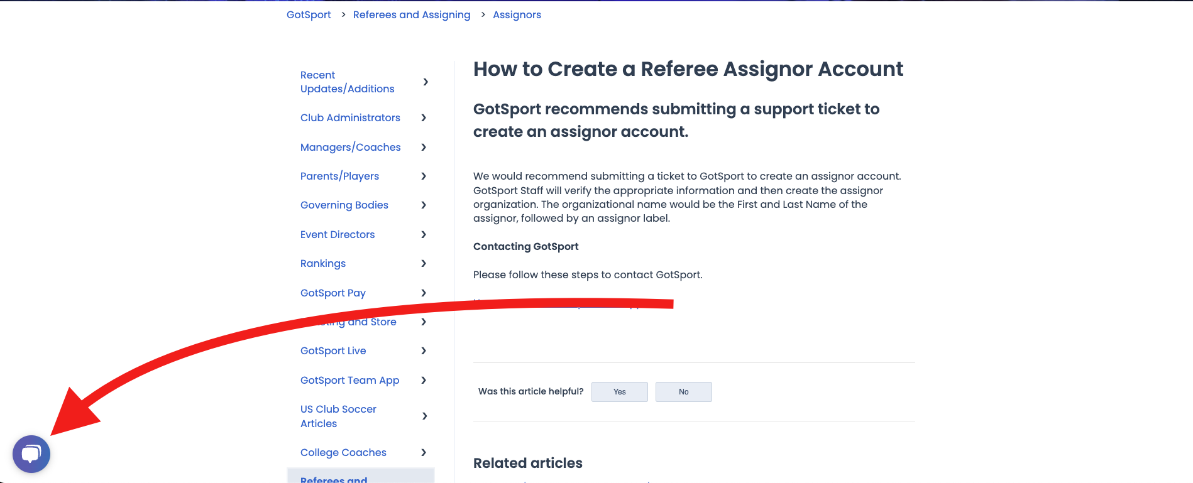Expand Recent Updates/Additions chevron
Viewport: 1193px width, 483px height.
[x=426, y=82]
